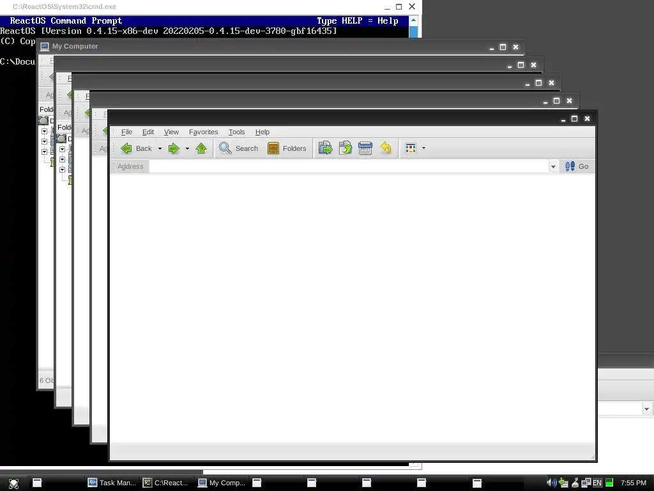Viewport: 654px width, 491px height.
Task: Open the Help menu
Action: click(x=262, y=132)
